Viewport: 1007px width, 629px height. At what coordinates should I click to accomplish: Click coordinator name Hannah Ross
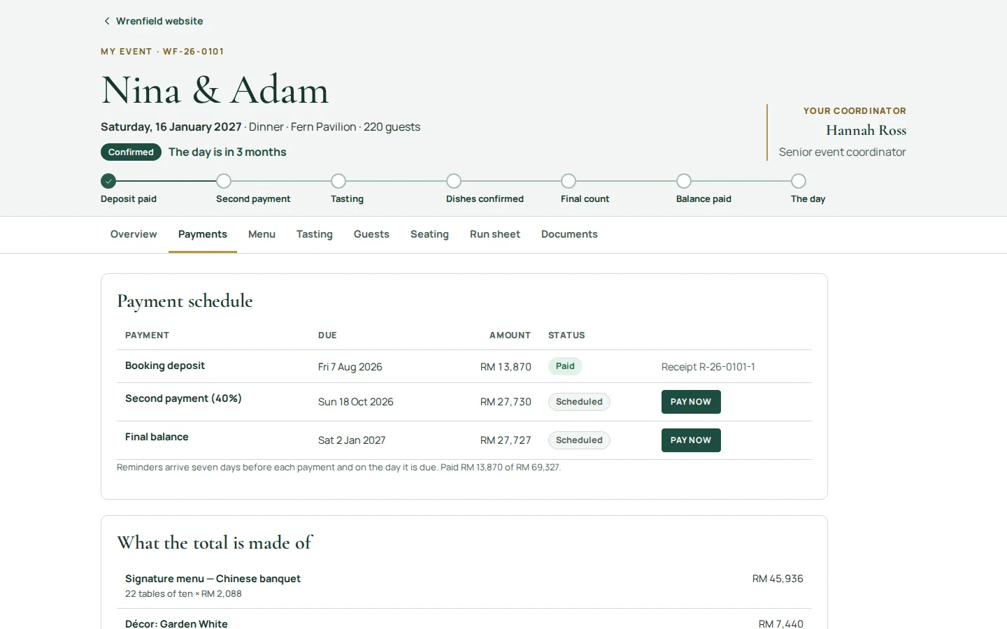pyautogui.click(x=866, y=130)
